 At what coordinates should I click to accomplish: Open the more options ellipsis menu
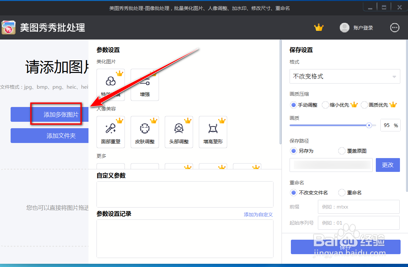pos(395,28)
